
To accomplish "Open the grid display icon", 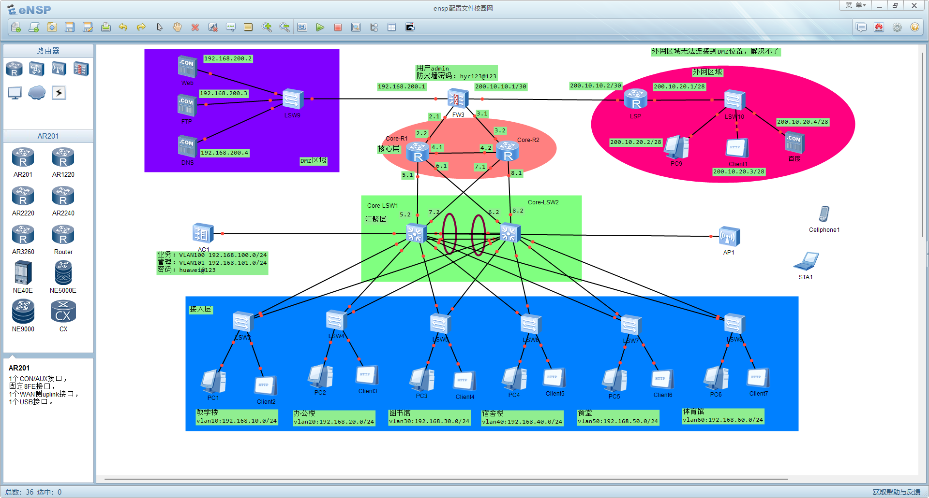I will (391, 27).
